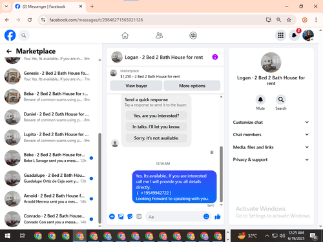Open Beba conversation in list
323x242 pixels.
(50, 97)
